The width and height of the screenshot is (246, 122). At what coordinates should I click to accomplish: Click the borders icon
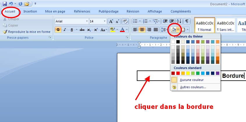pyautogui.click(x=183, y=30)
